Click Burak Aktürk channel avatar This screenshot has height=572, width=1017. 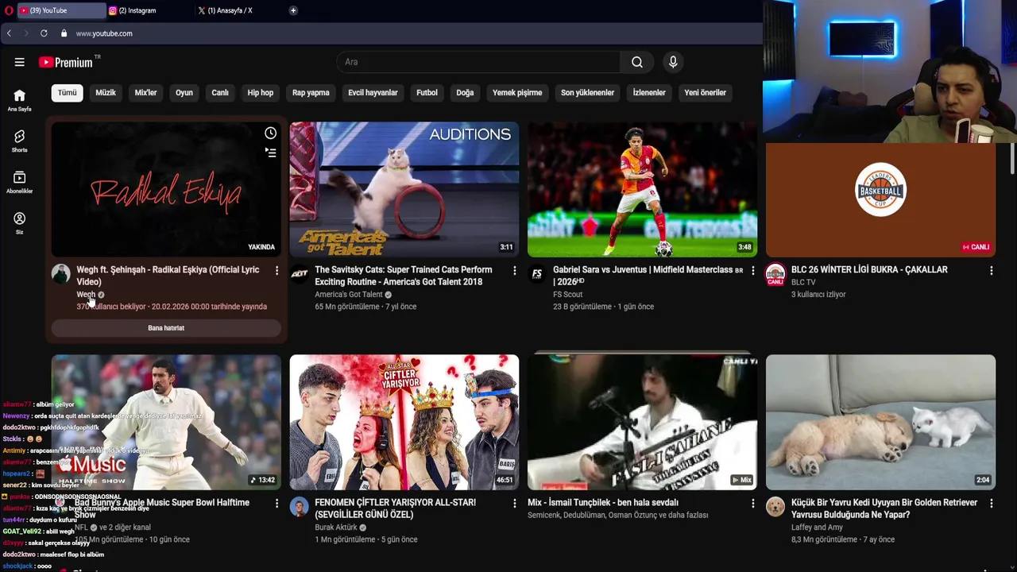pyautogui.click(x=299, y=507)
